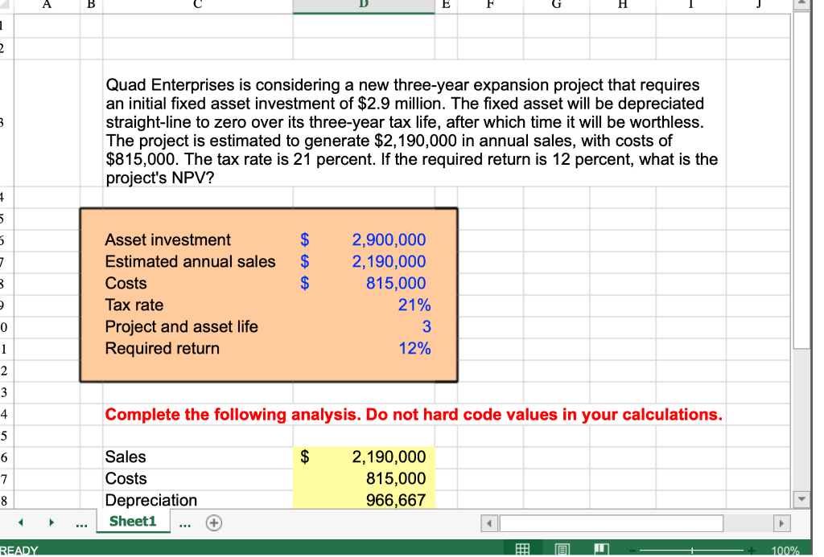Go to next sheet tab arrow

pyautogui.click(x=51, y=522)
